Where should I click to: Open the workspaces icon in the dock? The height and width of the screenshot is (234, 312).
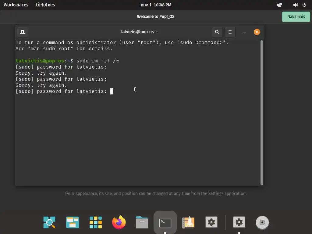pyautogui.click(x=73, y=222)
